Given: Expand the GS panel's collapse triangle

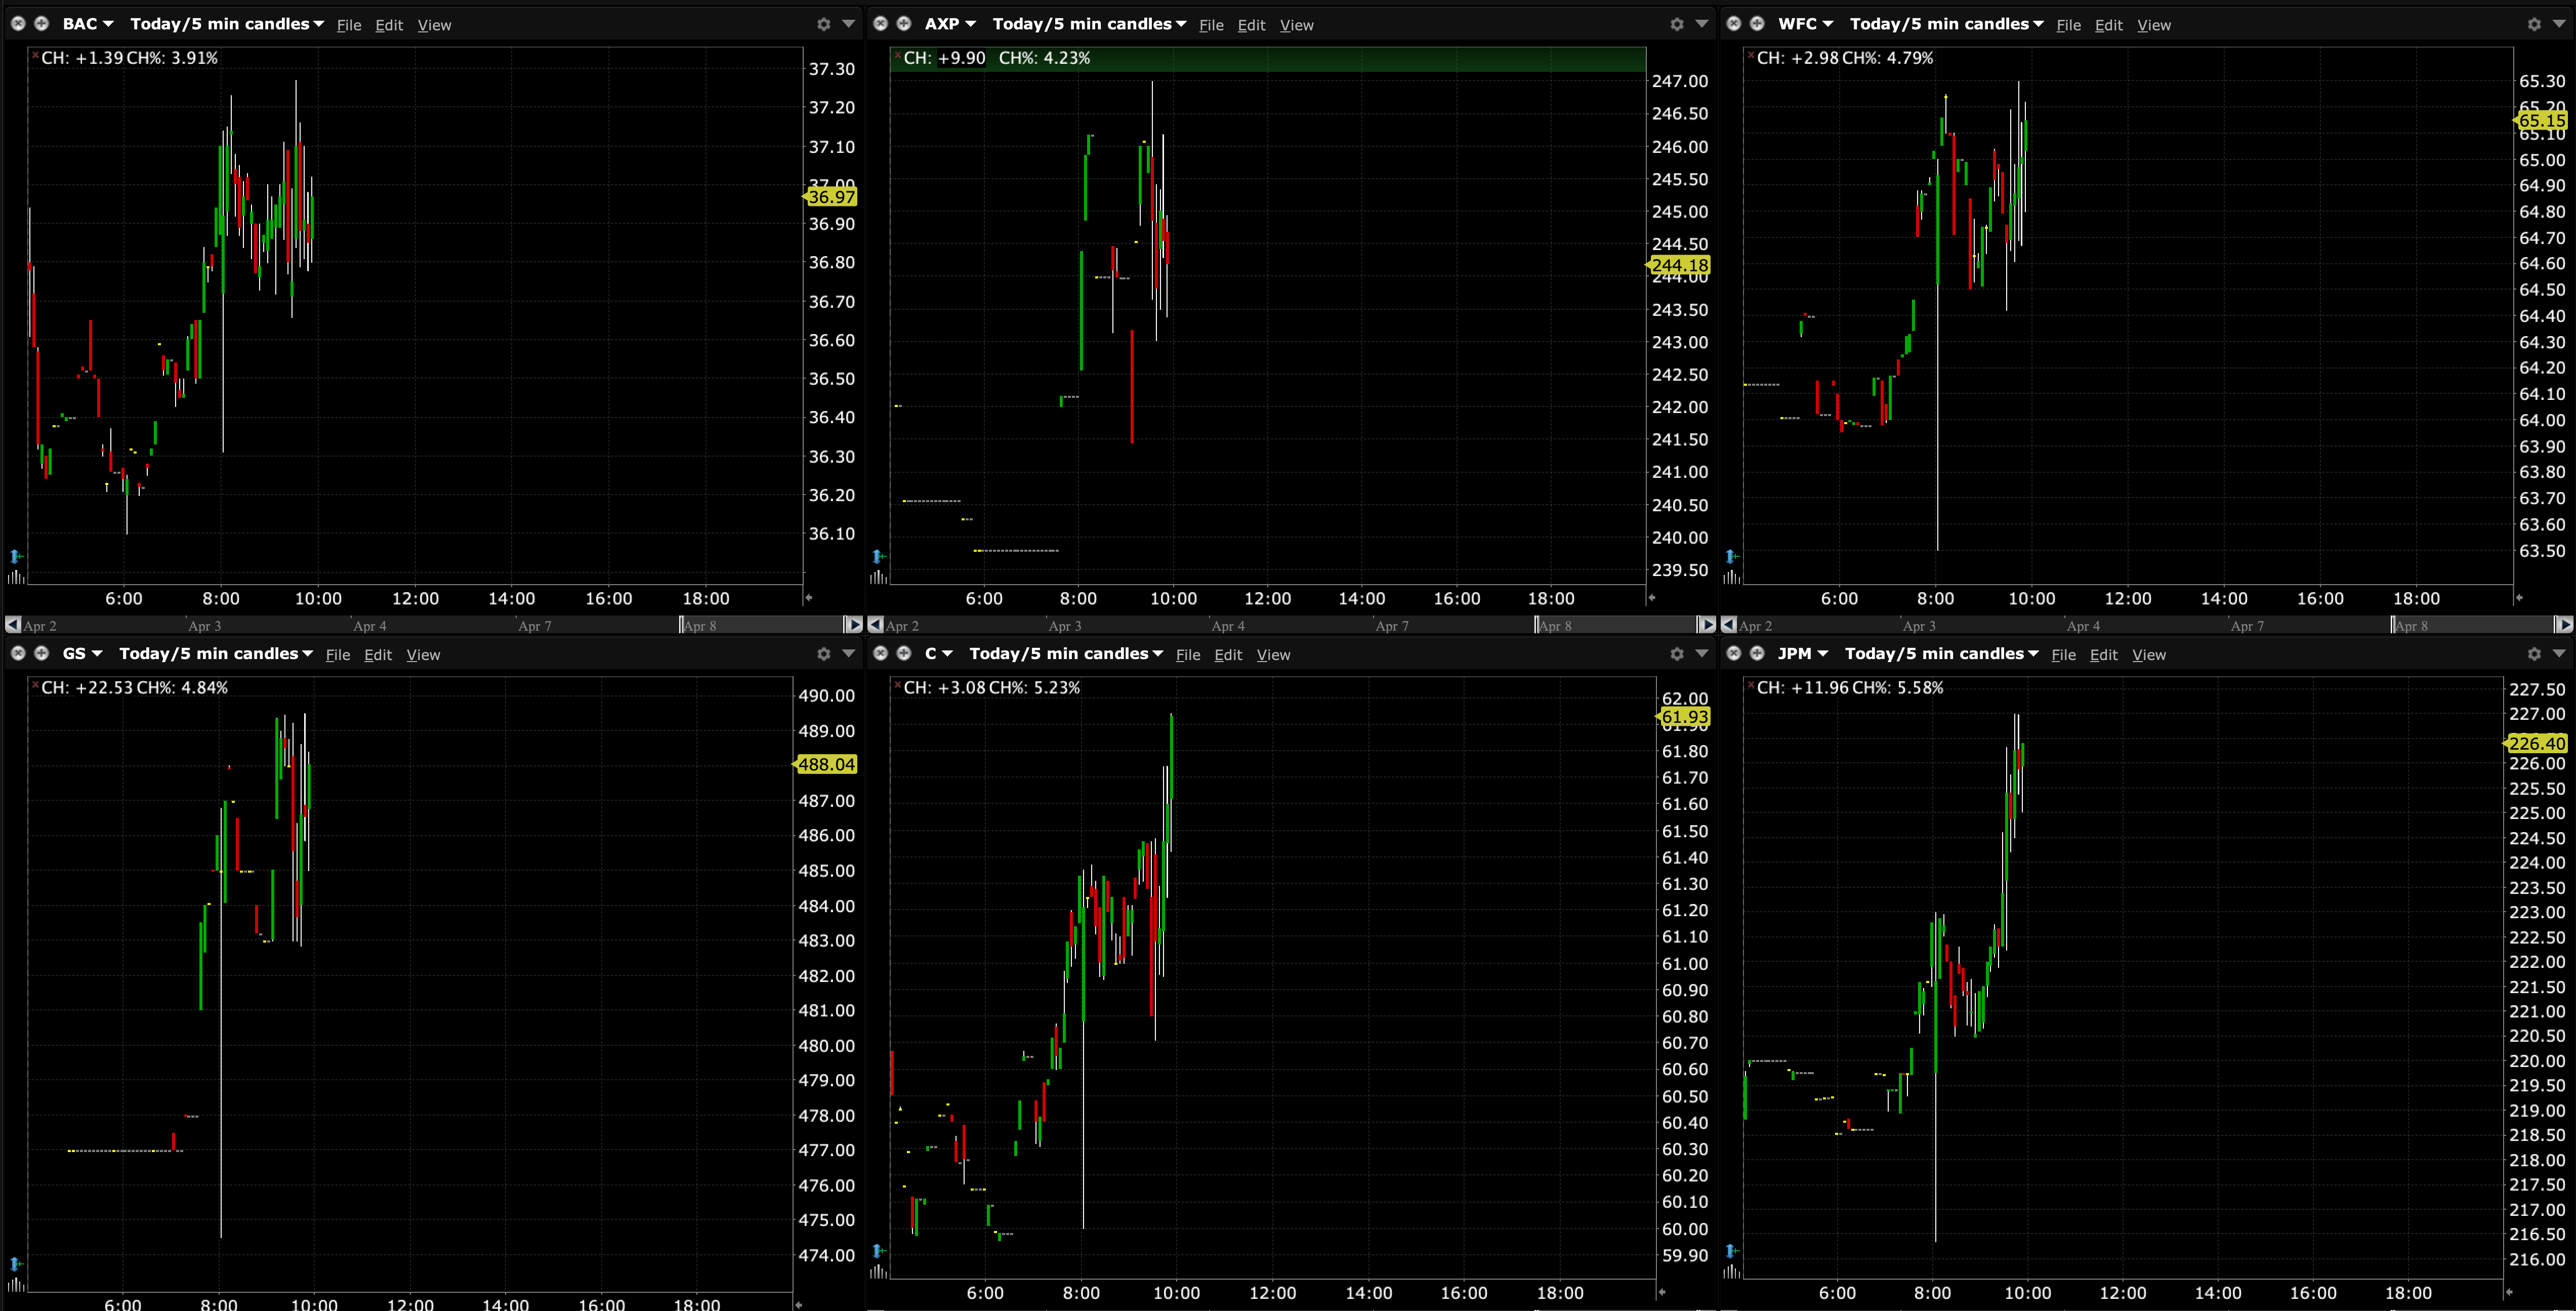Looking at the screenshot, I should point(848,653).
